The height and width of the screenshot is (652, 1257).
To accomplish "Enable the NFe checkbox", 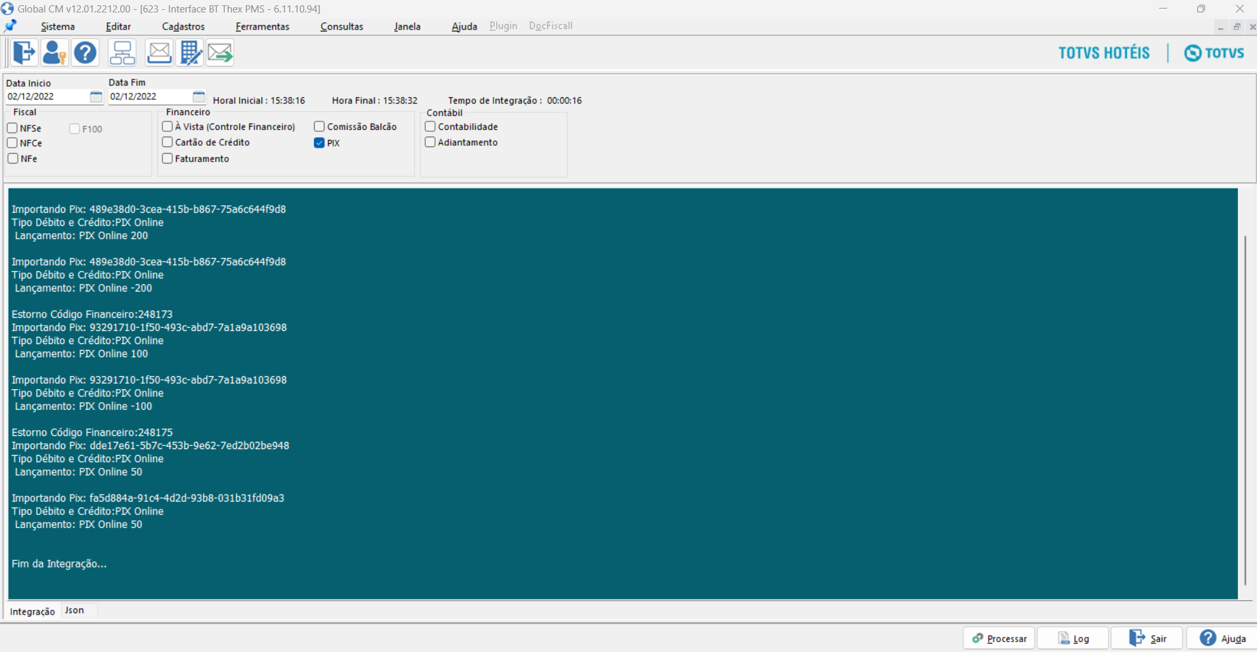I will tap(12, 158).
